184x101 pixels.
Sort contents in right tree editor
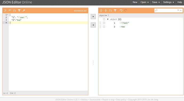tap(110, 10)
